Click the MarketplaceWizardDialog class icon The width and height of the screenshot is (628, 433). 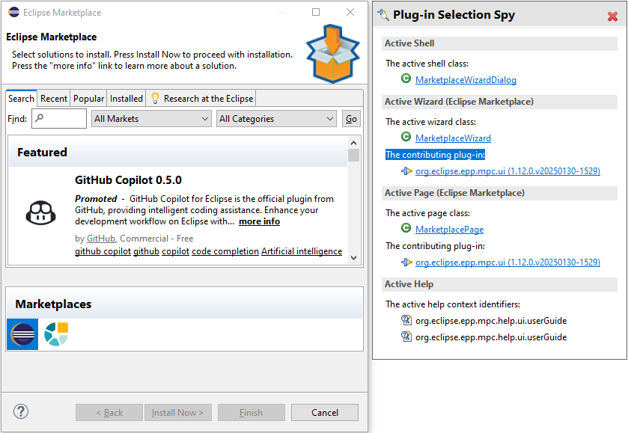pyautogui.click(x=406, y=79)
